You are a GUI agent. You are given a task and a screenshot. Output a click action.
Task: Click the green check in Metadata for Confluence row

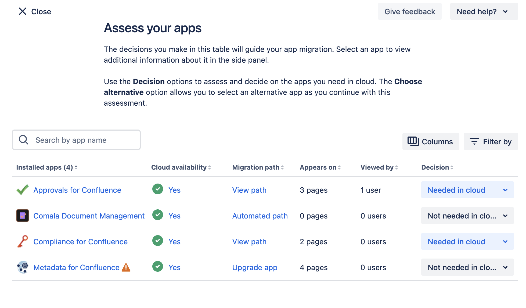pos(158,267)
